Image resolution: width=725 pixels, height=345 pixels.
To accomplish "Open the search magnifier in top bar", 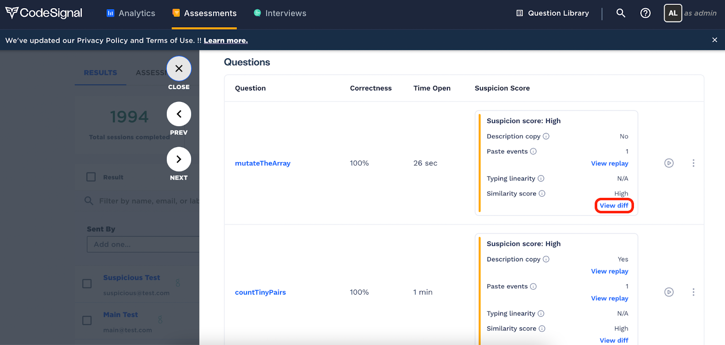I will point(621,13).
